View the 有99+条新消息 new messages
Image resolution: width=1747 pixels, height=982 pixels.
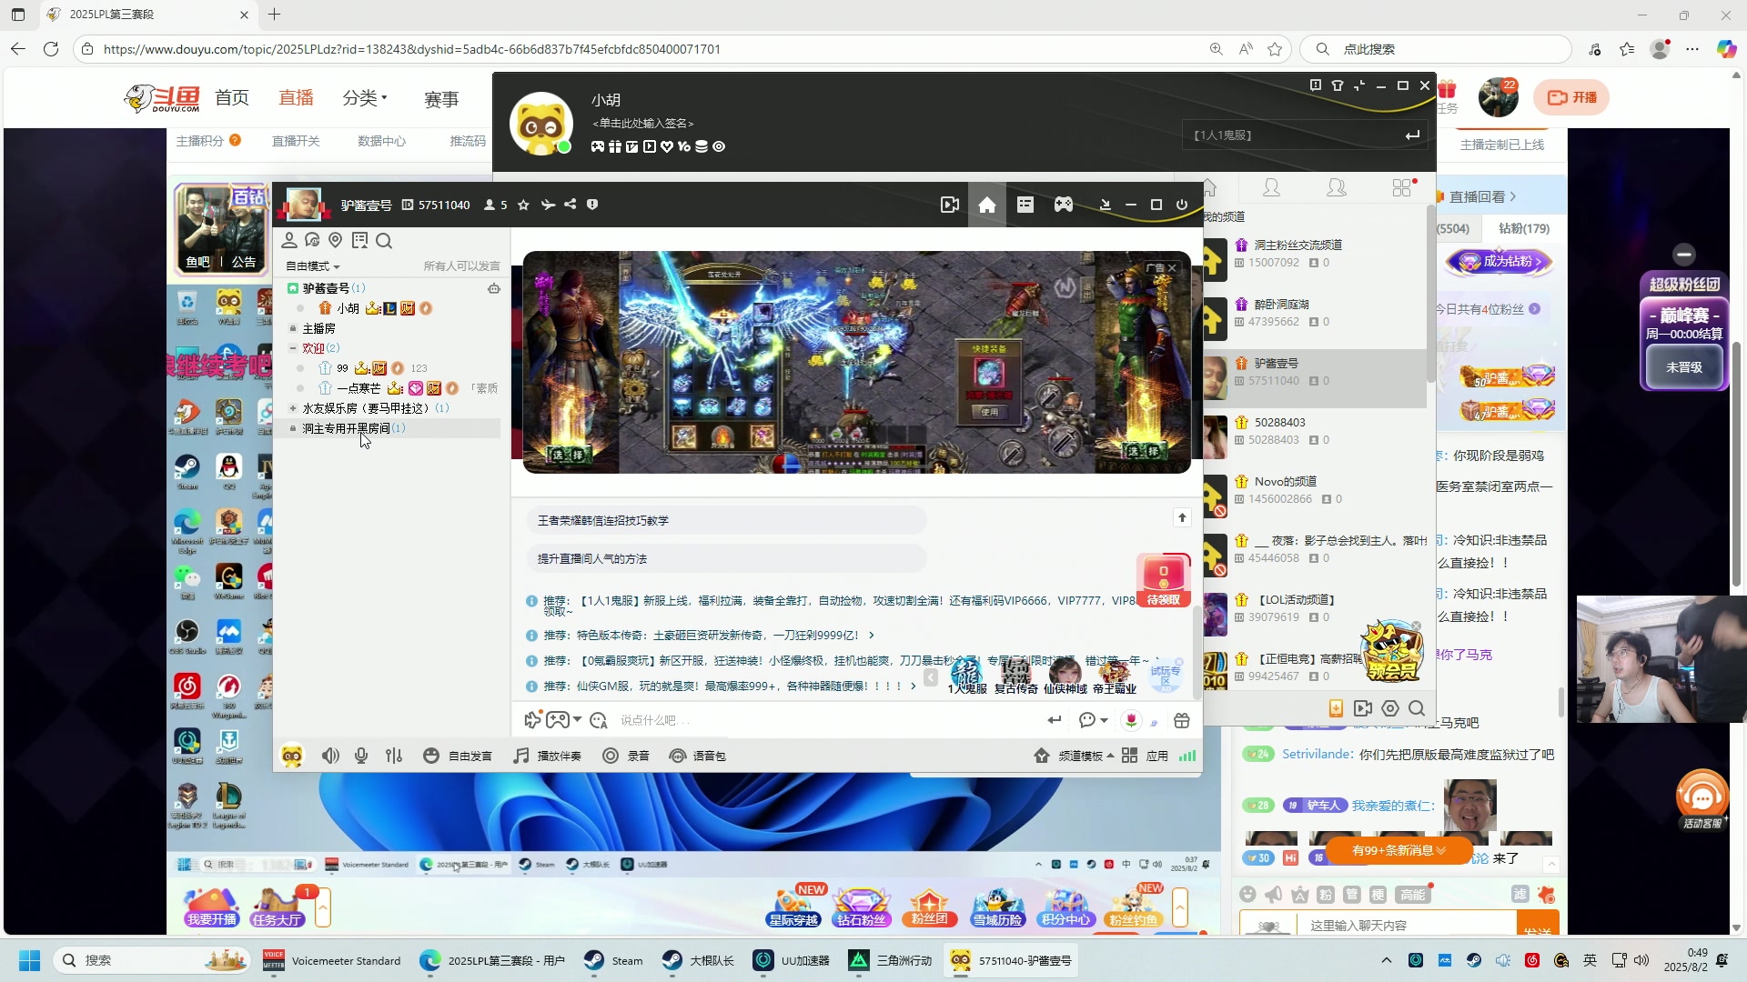tap(1399, 851)
